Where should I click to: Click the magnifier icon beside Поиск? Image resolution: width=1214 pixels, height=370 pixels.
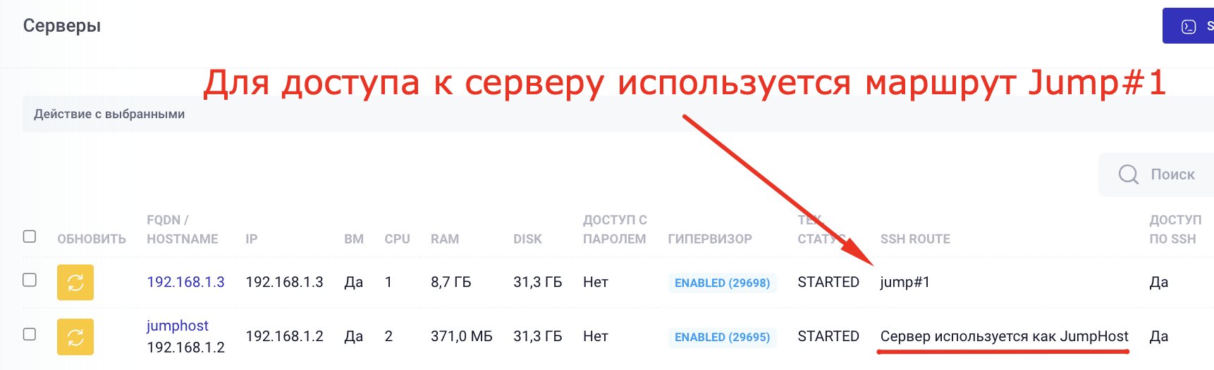pyautogui.click(x=1128, y=174)
